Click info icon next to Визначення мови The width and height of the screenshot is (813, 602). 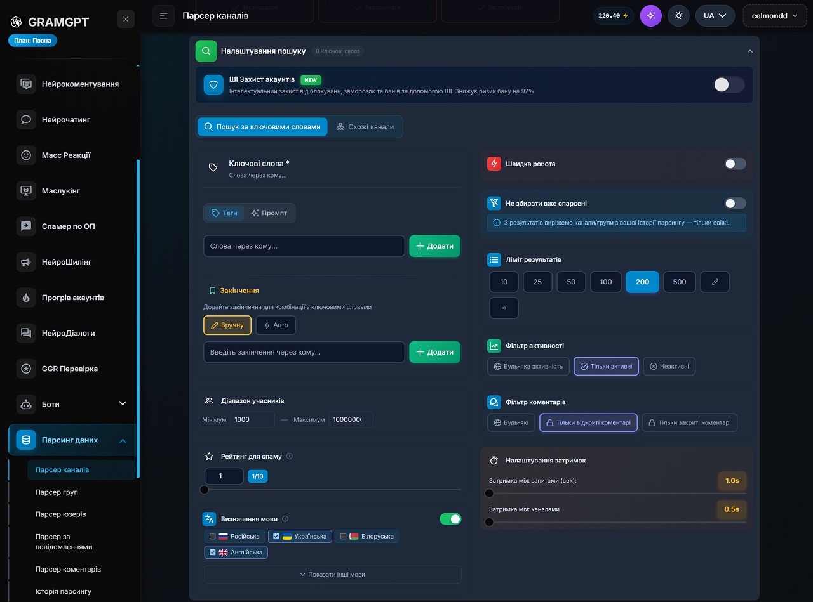click(285, 519)
